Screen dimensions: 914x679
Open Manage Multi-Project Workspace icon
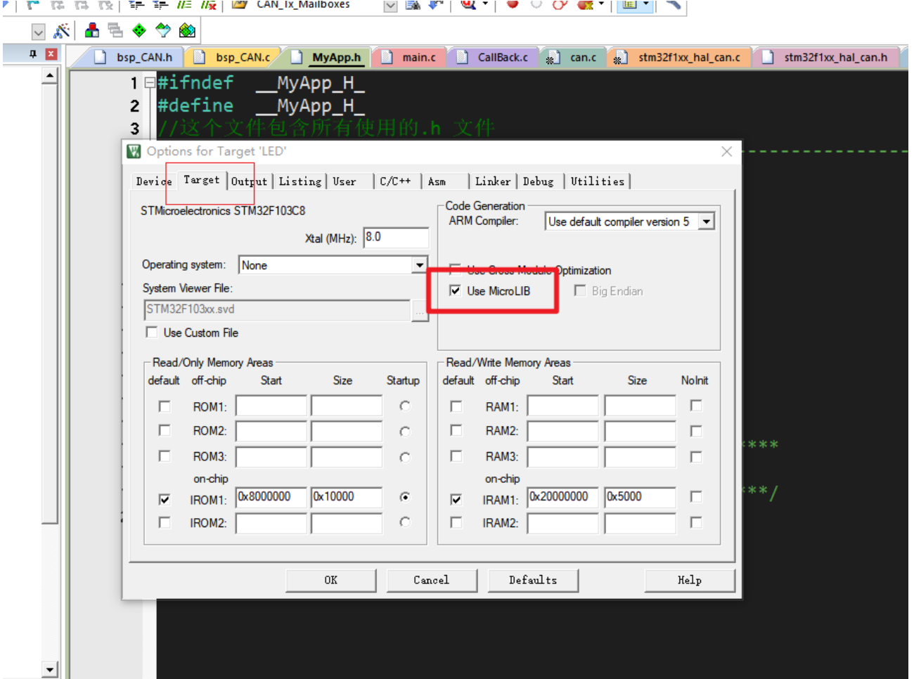(115, 31)
